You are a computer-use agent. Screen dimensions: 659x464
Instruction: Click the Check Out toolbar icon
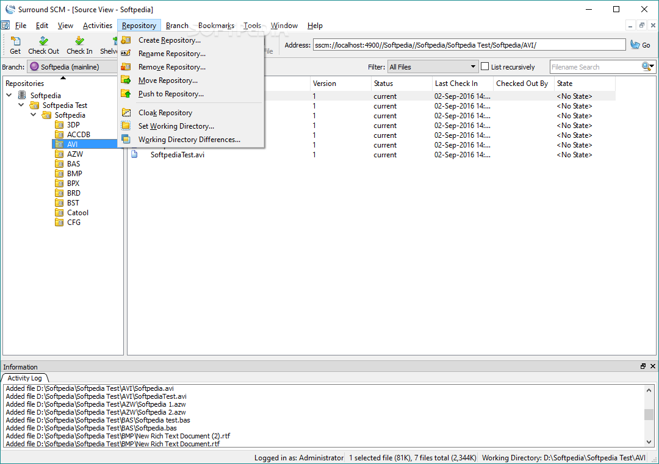[x=43, y=41]
